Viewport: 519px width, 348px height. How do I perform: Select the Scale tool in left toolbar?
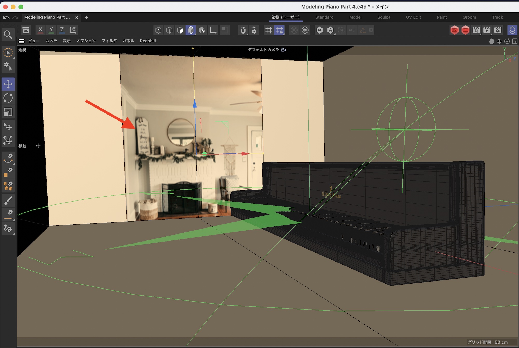click(8, 112)
